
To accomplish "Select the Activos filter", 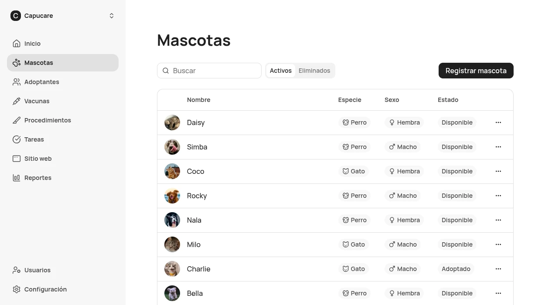I will (281, 71).
